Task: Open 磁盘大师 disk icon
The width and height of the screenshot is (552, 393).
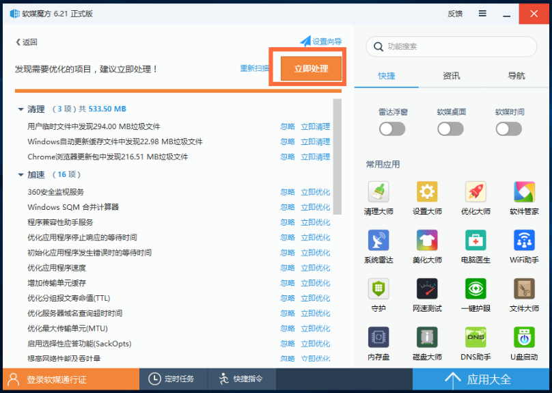Action: pyautogui.click(x=427, y=338)
